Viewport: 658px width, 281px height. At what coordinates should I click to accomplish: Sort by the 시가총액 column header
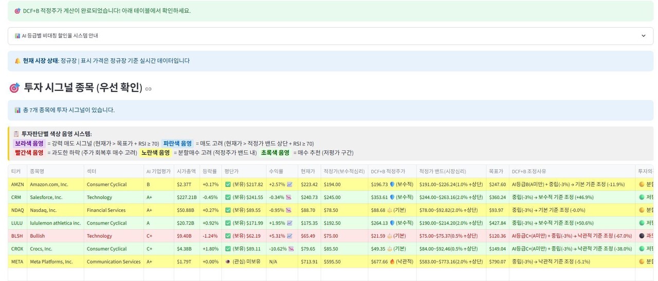186,172
